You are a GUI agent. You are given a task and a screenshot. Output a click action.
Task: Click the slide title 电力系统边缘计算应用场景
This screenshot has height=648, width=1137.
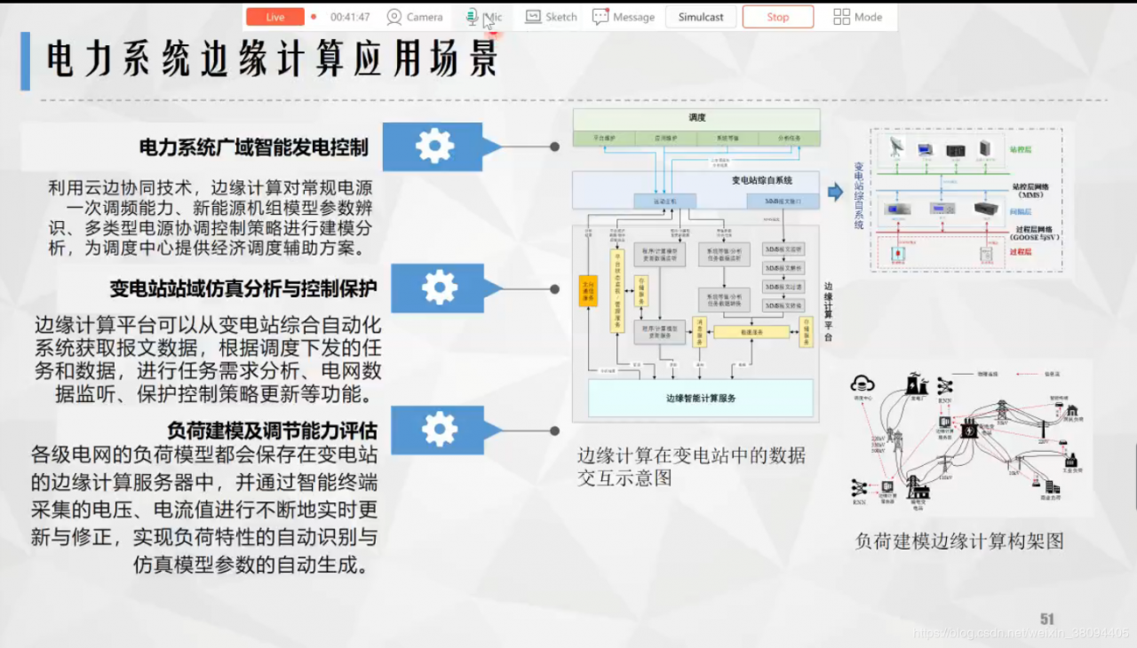[273, 59]
